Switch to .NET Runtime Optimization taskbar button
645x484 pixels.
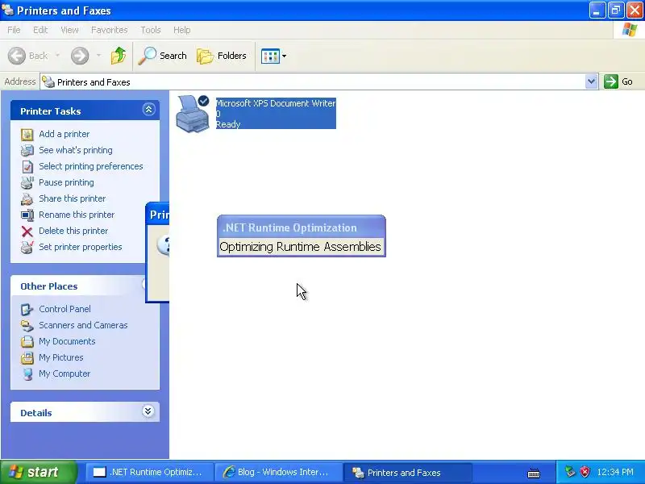point(149,472)
